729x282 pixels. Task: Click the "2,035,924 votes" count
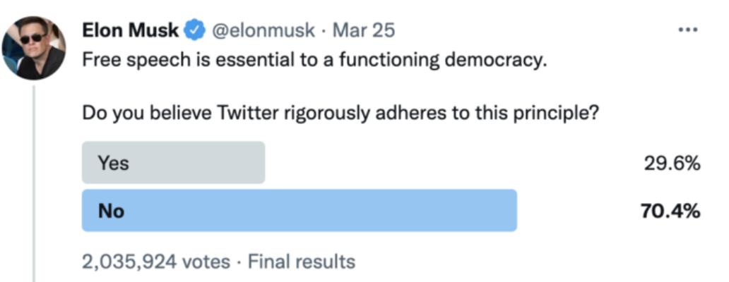point(156,262)
